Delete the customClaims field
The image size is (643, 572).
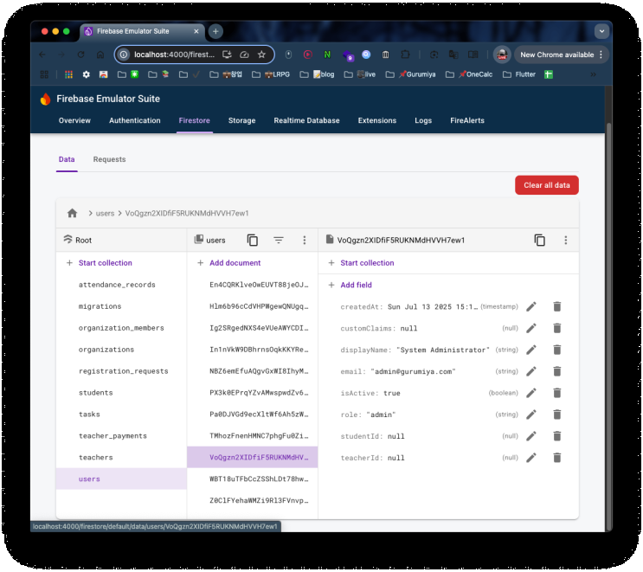pos(556,329)
